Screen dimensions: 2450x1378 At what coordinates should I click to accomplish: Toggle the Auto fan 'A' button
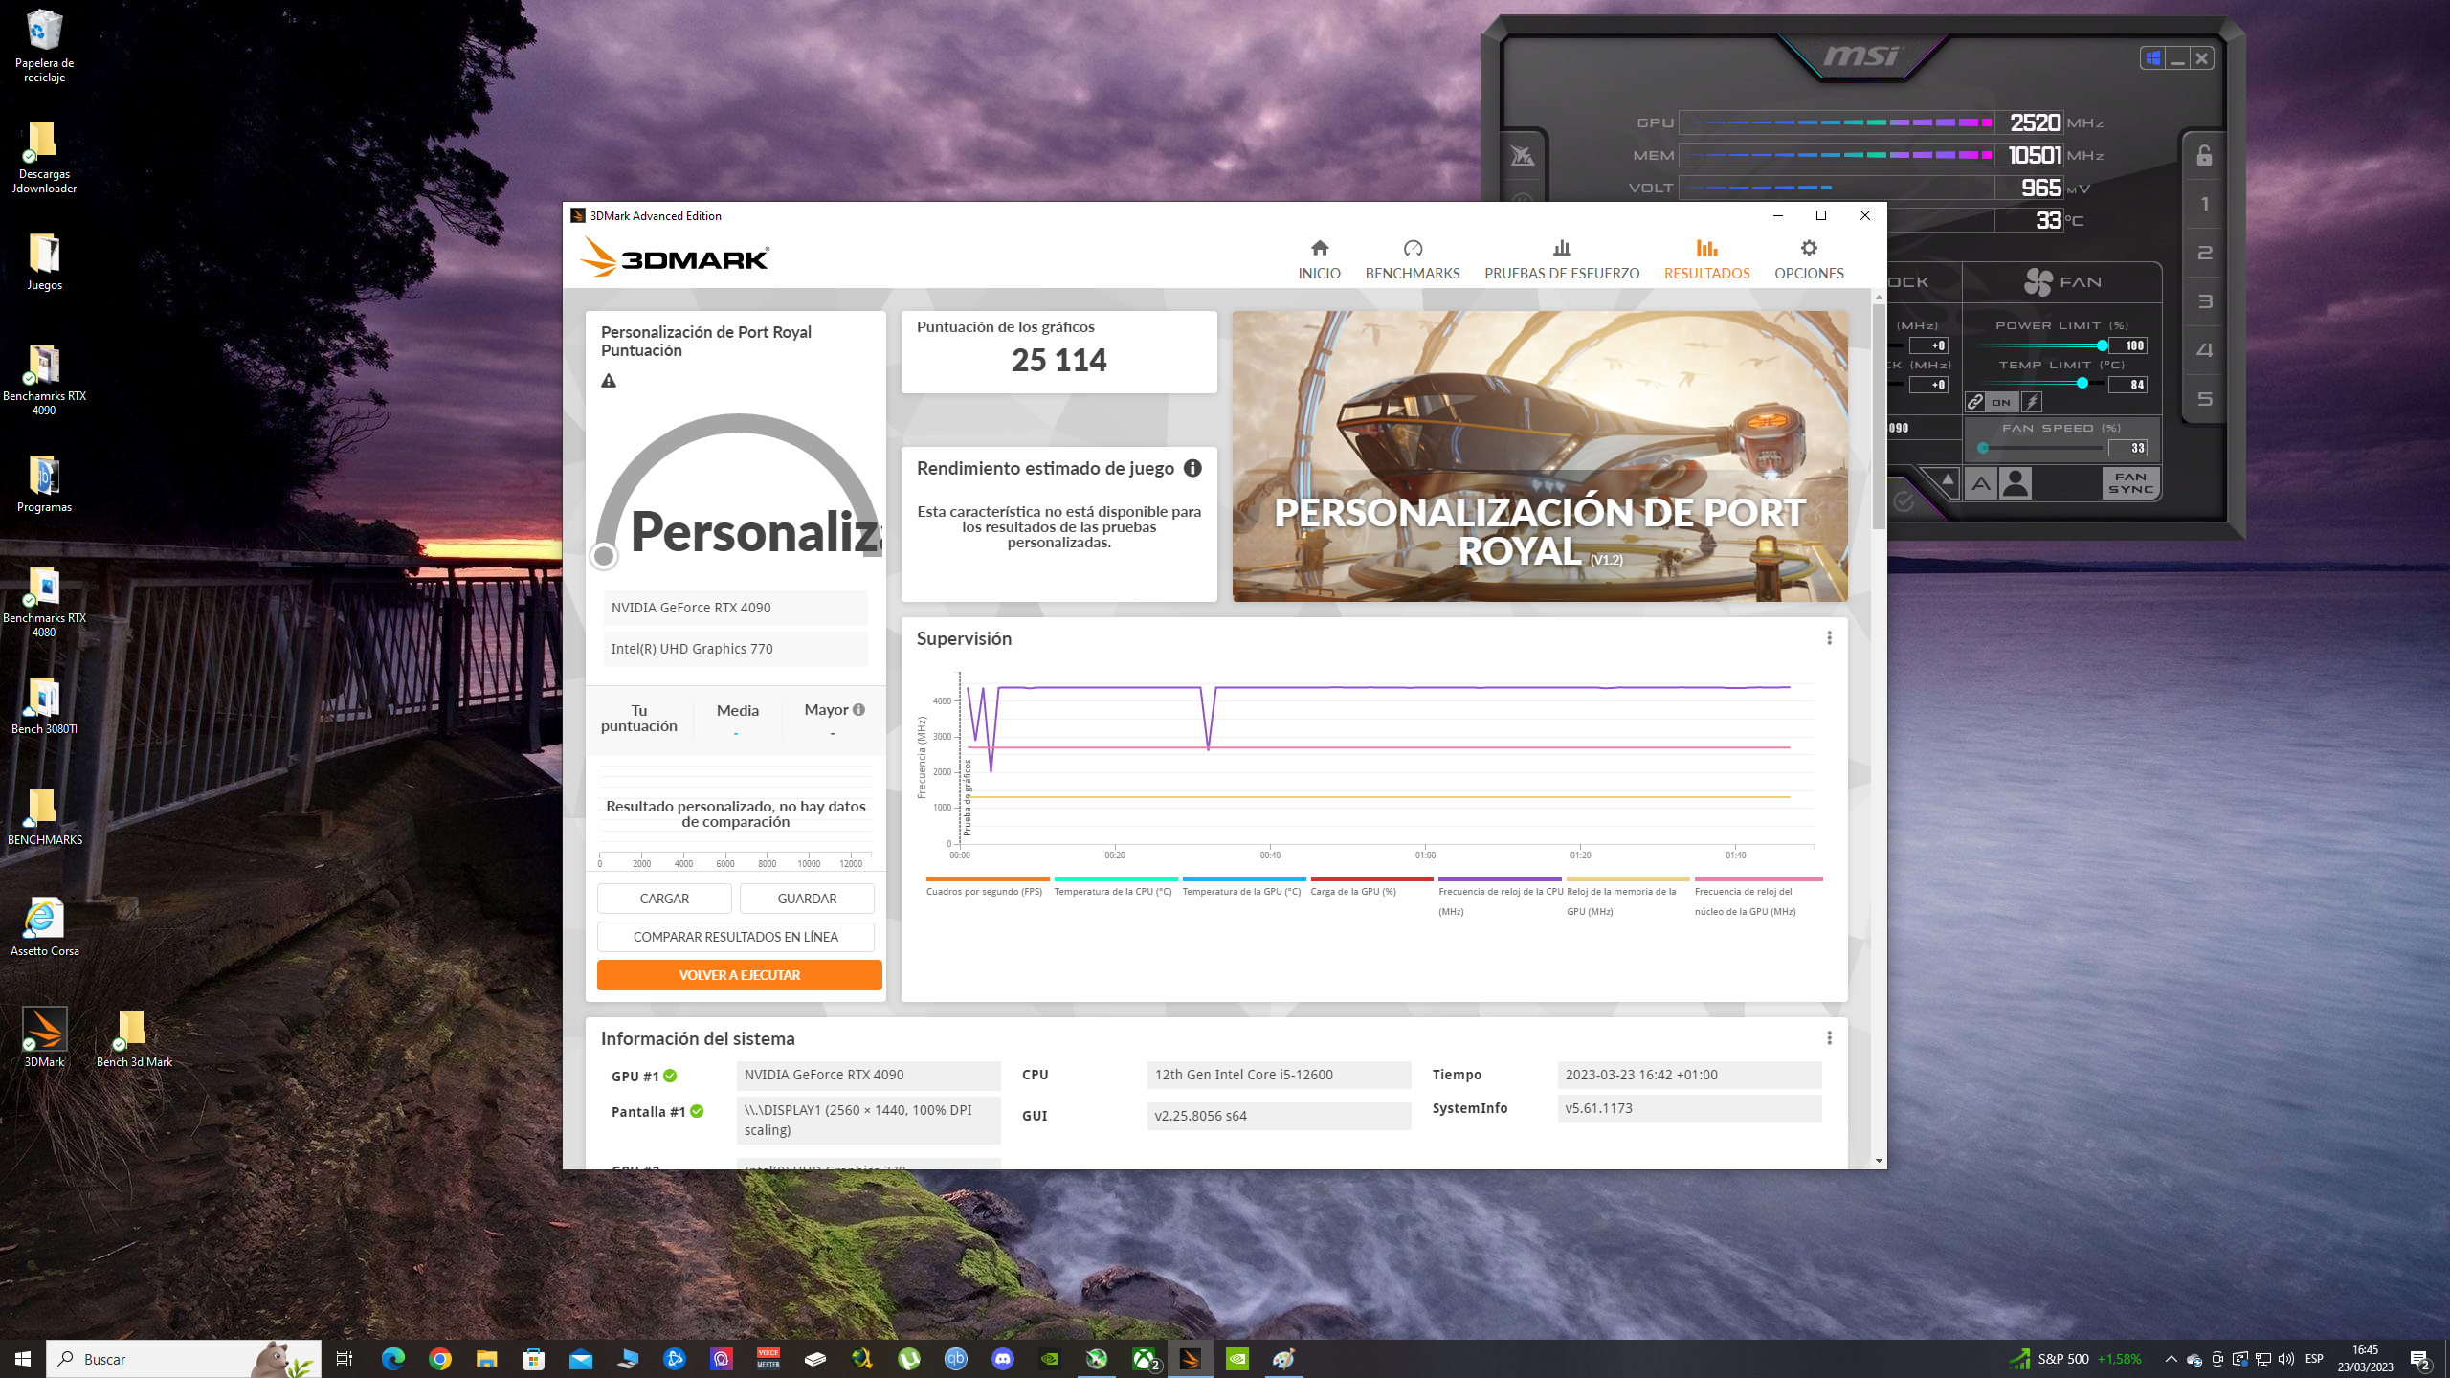click(1981, 484)
